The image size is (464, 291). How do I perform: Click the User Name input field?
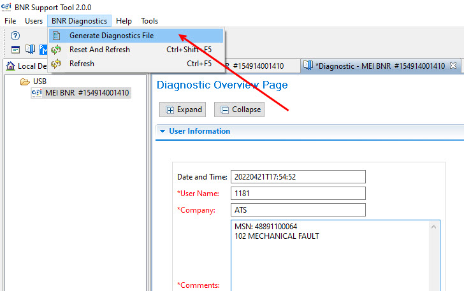pyautogui.click(x=298, y=194)
